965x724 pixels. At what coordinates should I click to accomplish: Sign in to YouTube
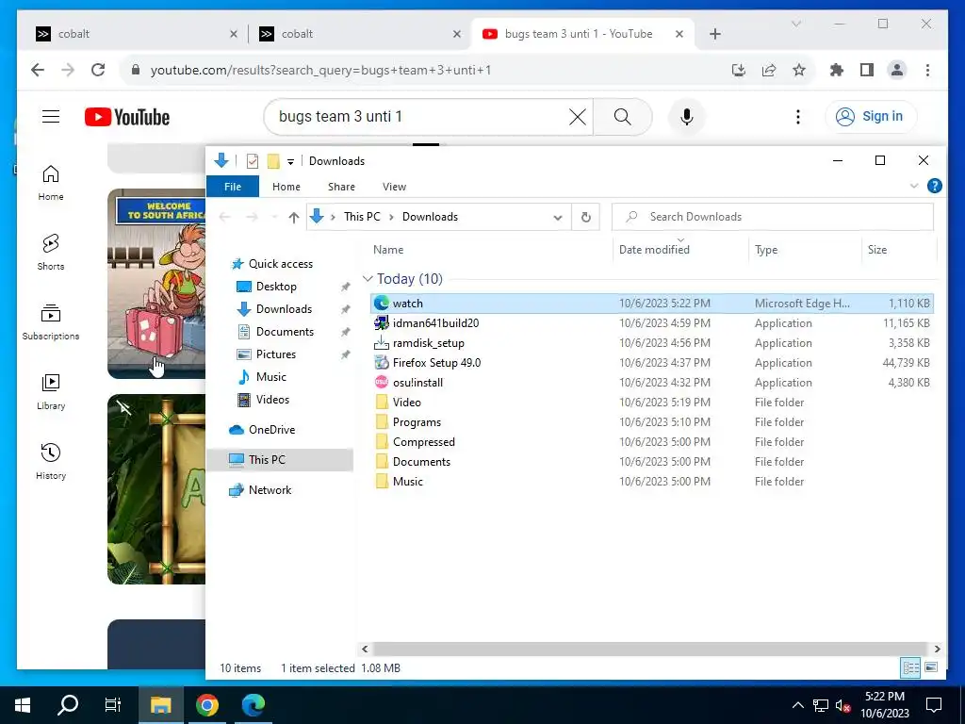(871, 116)
